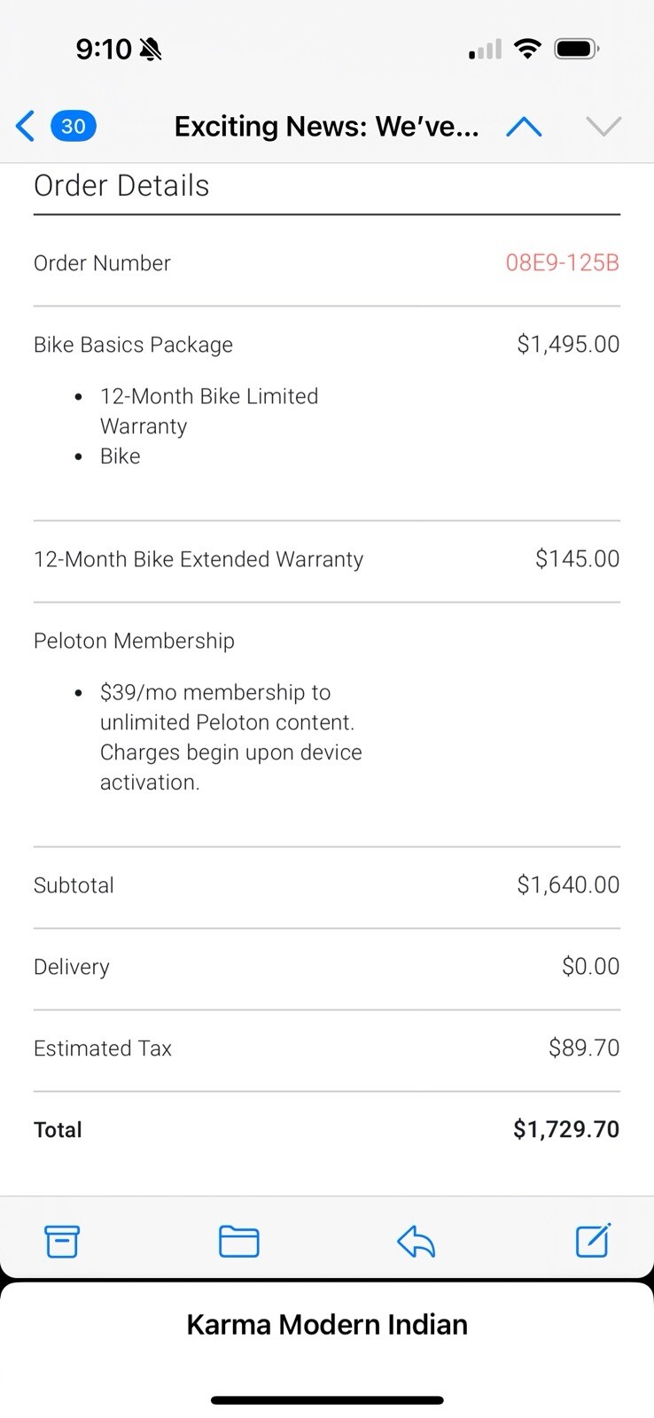
Task: Tap the order number 08E9-125B link
Action: 563,263
